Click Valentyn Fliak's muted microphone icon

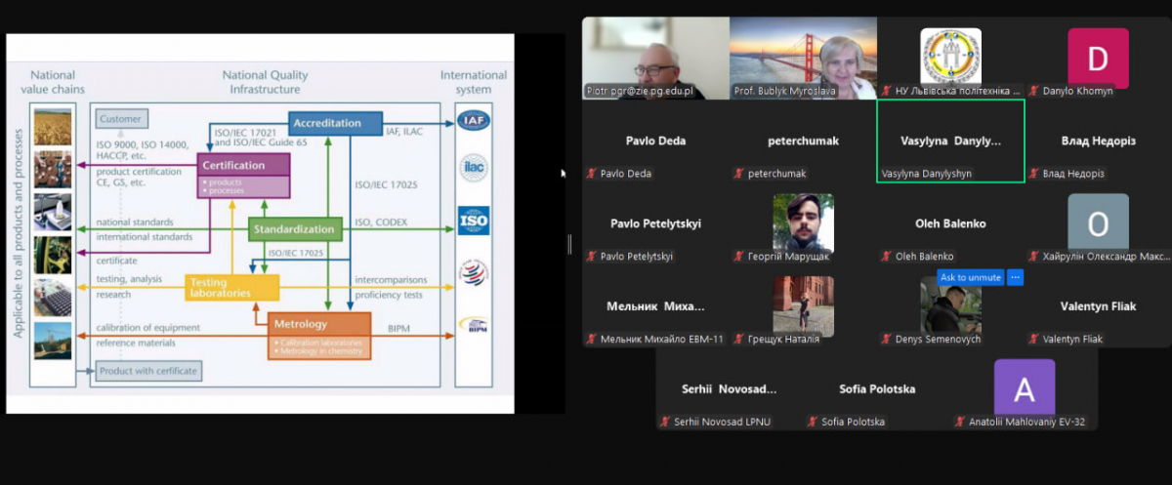point(1032,339)
